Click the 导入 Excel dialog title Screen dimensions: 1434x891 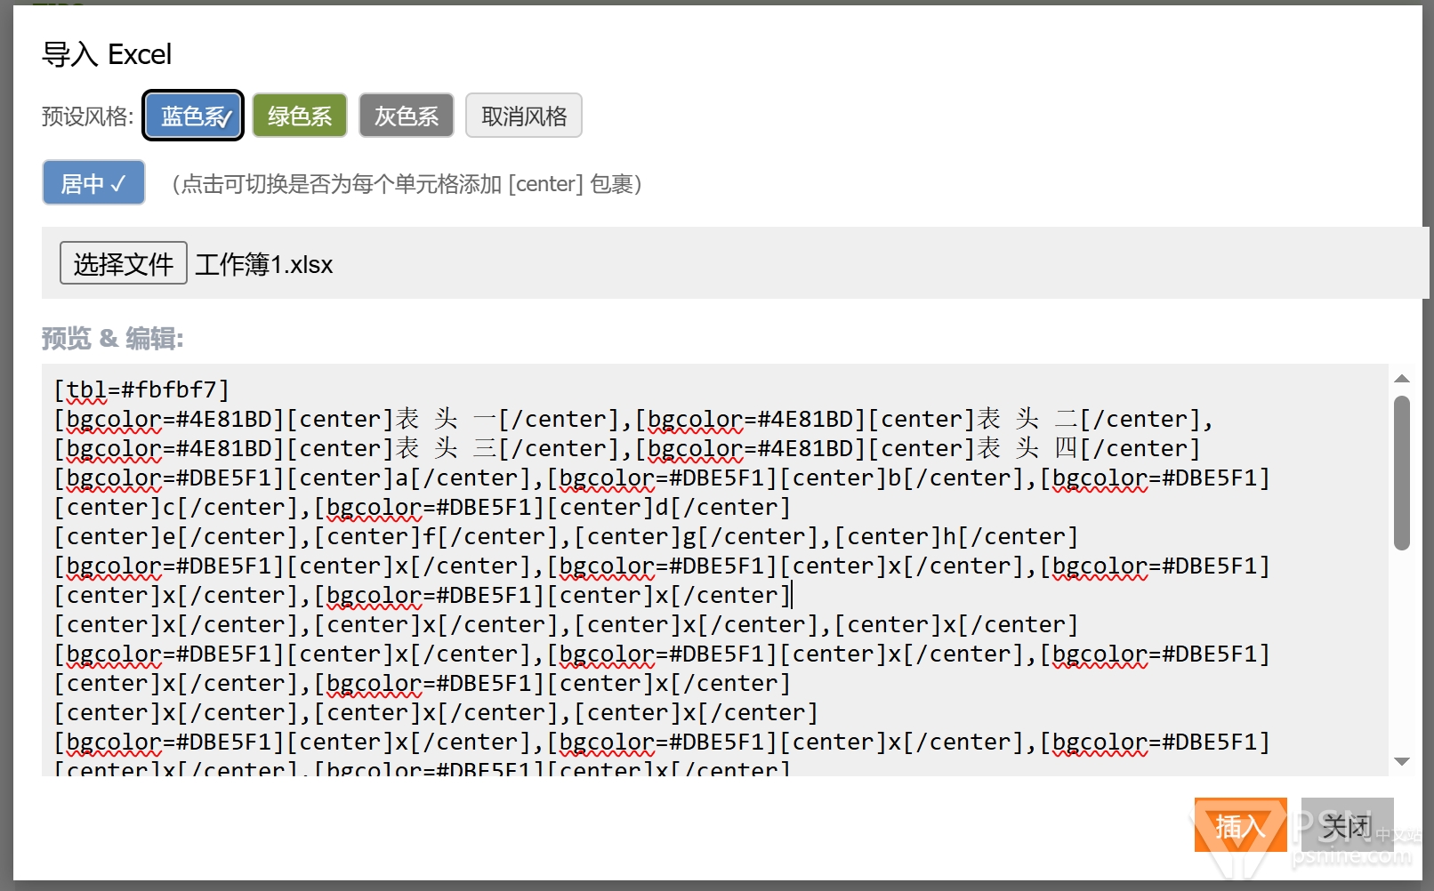107,54
